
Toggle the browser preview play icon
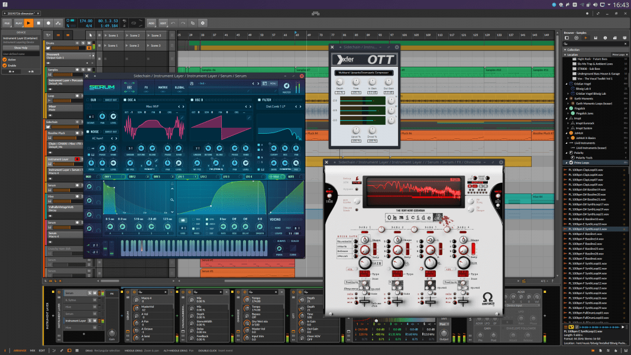coord(585,38)
